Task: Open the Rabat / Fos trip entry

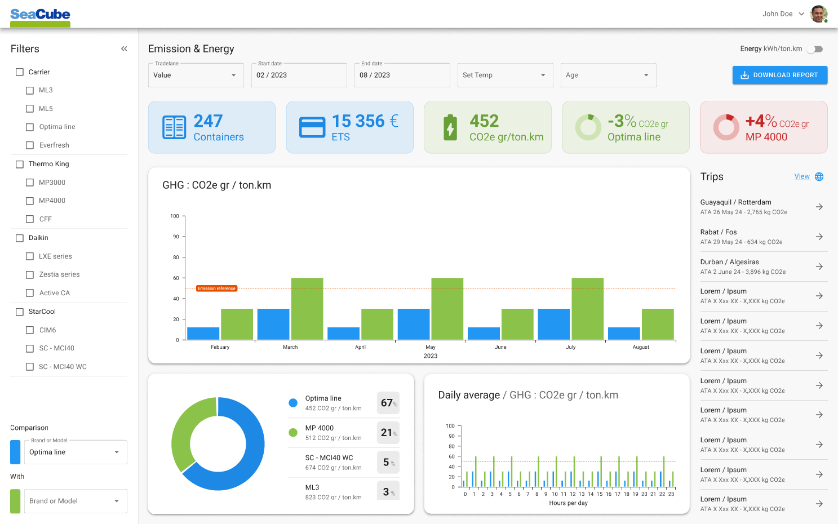Action: point(764,237)
